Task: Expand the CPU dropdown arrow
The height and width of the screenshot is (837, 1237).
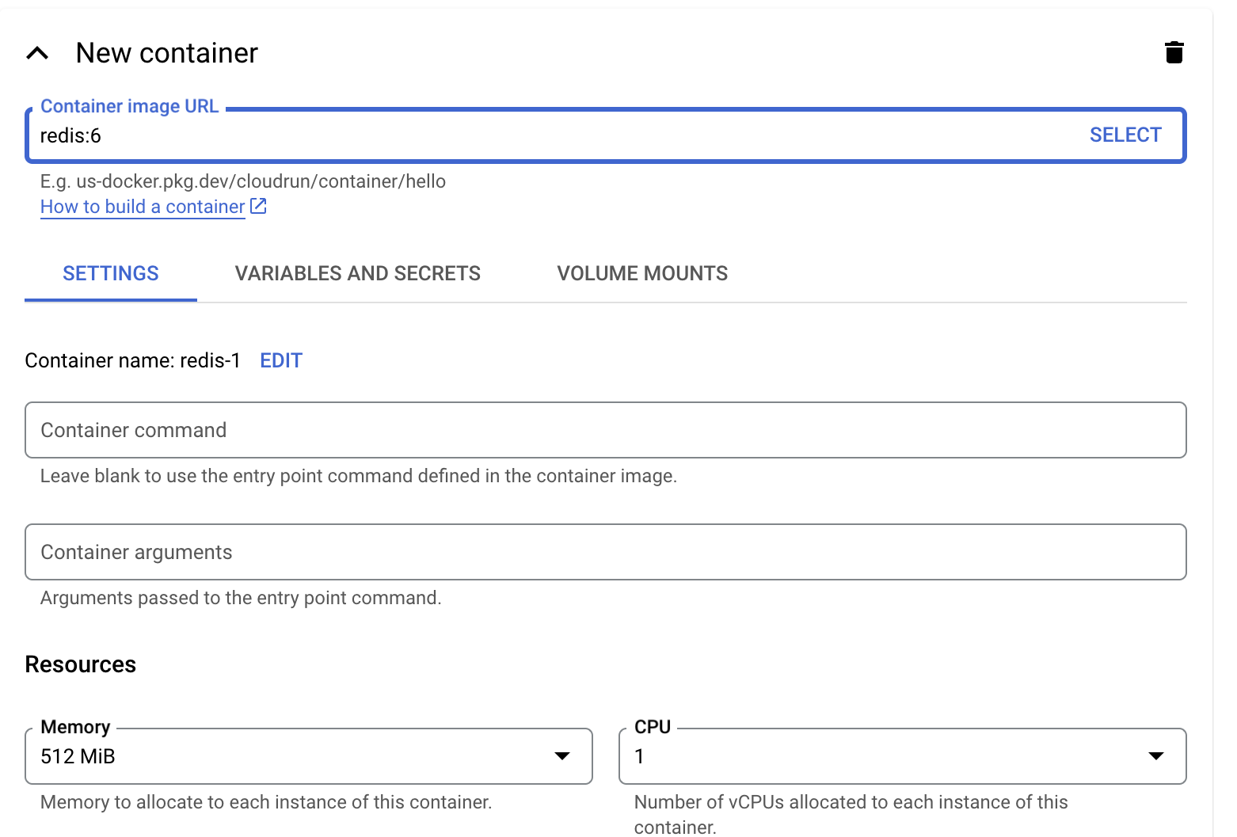Action: pos(1155,756)
